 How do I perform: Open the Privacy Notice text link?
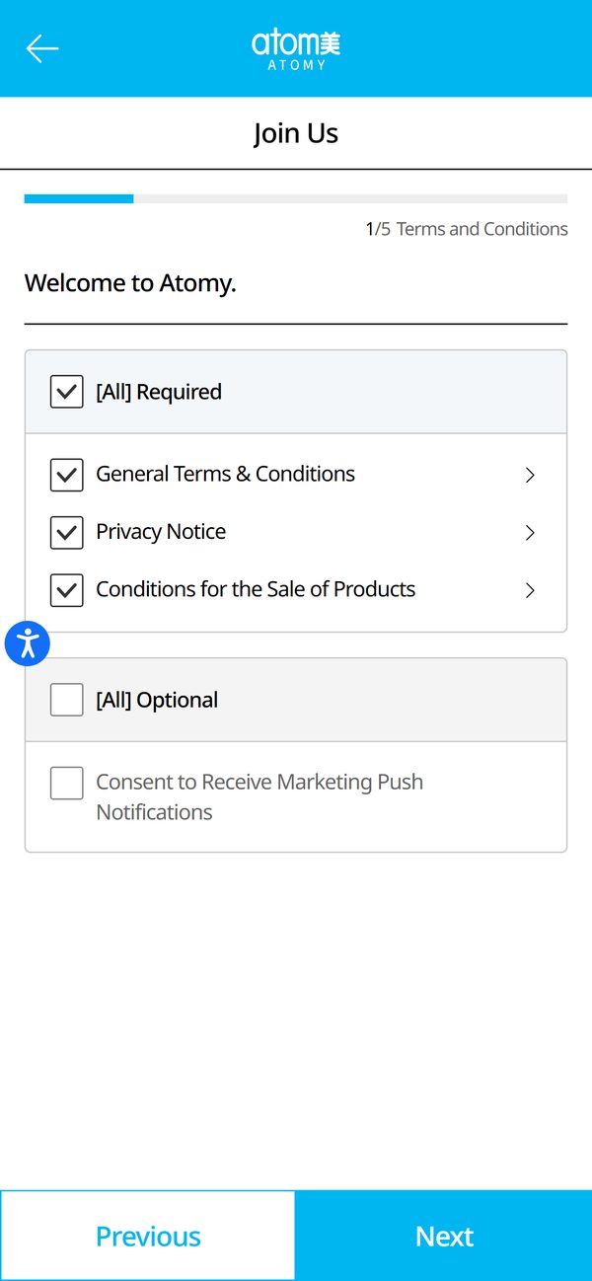coord(161,532)
